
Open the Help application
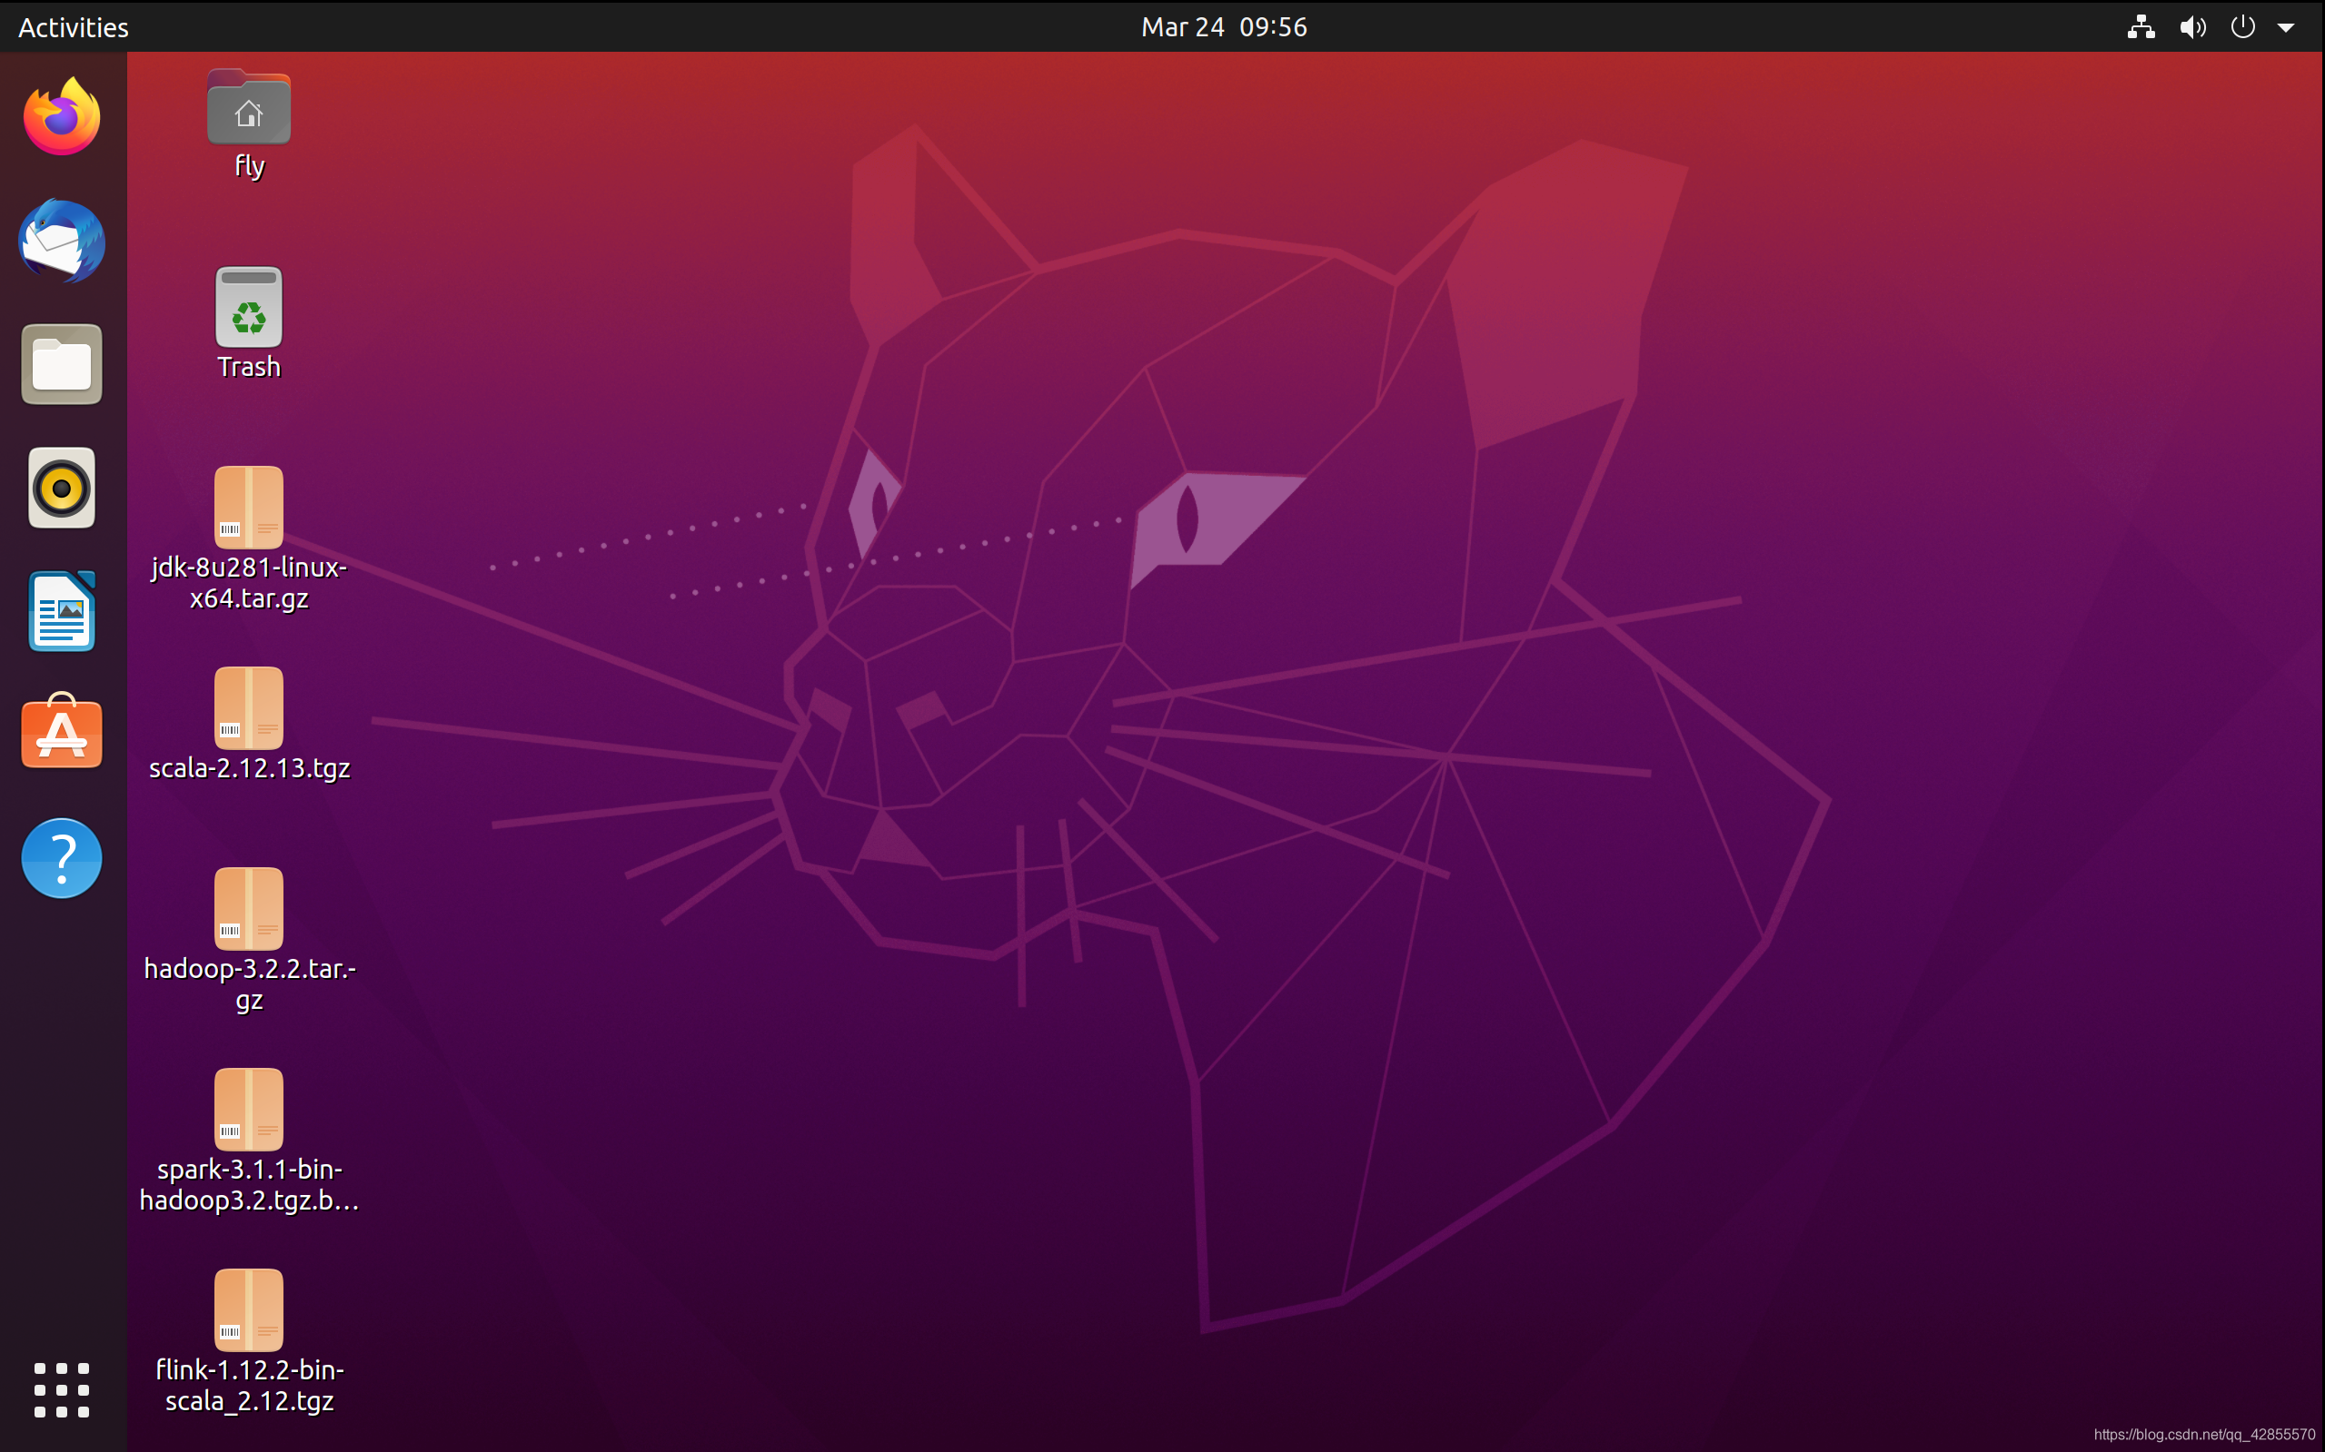[62, 857]
